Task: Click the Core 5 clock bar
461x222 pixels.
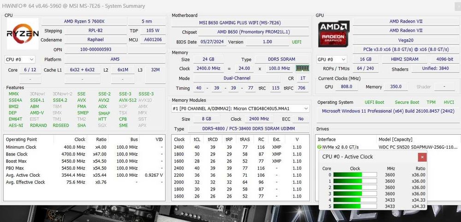Action: point(355,206)
